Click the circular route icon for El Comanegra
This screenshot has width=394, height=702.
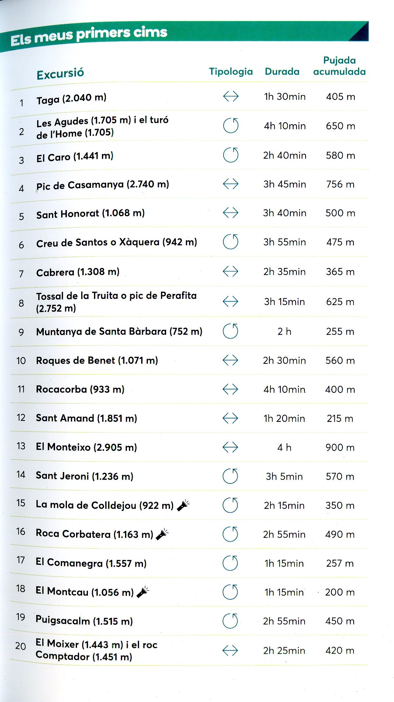(230, 563)
